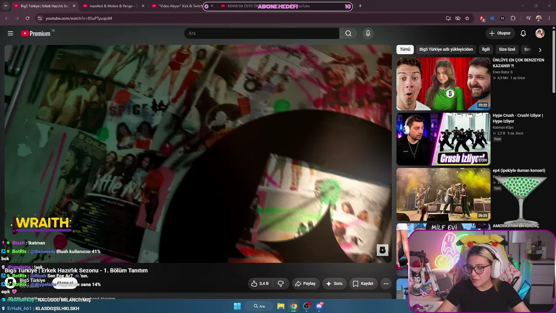The image size is (556, 313).
Task: Open the Hype Crush - Crush! İzliyor title
Action: tap(518, 118)
